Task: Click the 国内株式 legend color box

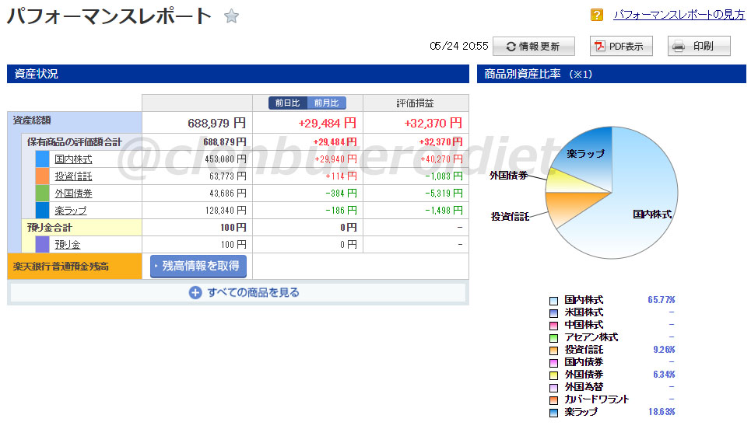Action: [553, 301]
